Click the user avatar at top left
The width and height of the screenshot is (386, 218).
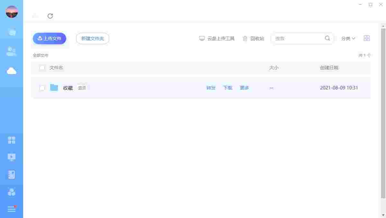pos(12,12)
